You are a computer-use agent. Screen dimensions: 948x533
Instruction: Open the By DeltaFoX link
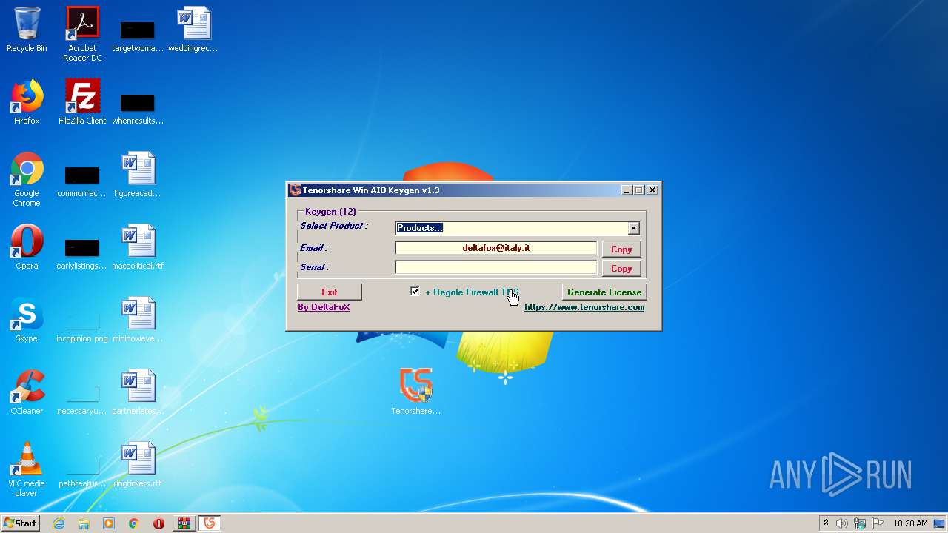(324, 306)
